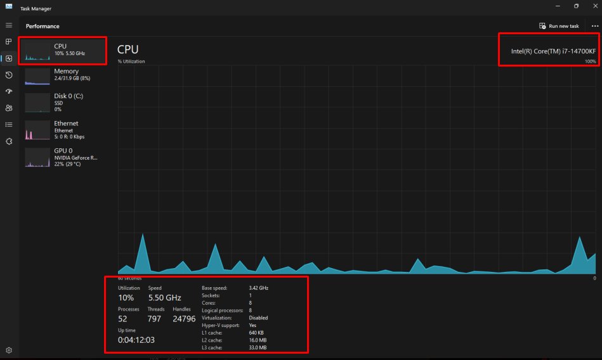This screenshot has width=602, height=360.
Task: Click the GPU 0 mini graph thumbnail
Action: pos(37,157)
